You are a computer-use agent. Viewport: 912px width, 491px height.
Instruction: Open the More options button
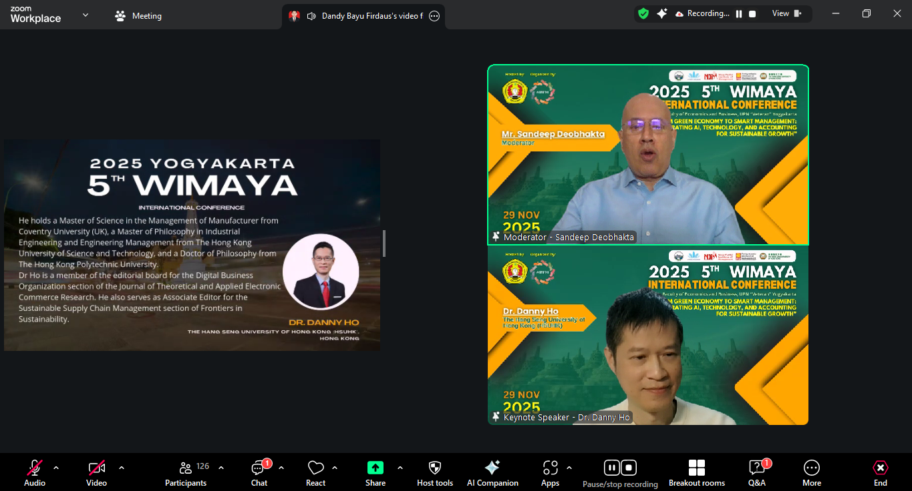[812, 473]
